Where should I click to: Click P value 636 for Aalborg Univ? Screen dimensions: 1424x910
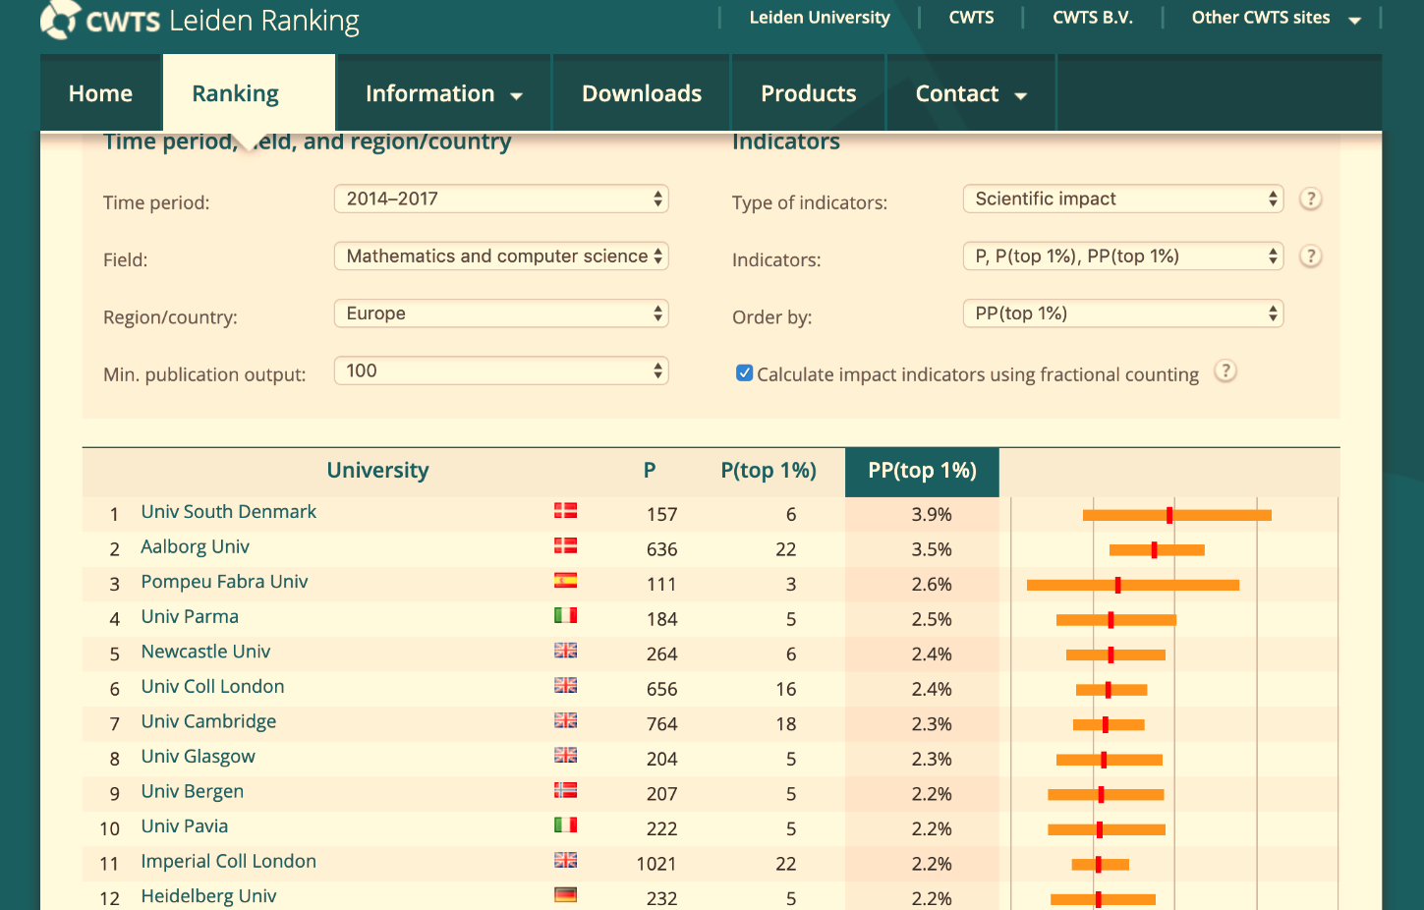point(662,549)
